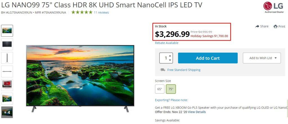Screen dimensions: 288x124
Task: Click the quantity input field
Action: (166, 58)
